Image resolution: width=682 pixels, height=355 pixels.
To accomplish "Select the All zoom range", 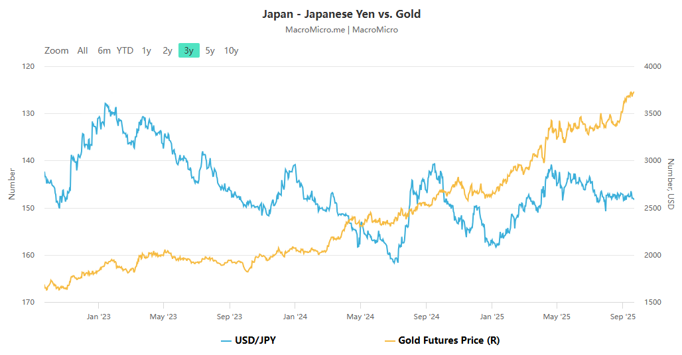I will (82, 50).
